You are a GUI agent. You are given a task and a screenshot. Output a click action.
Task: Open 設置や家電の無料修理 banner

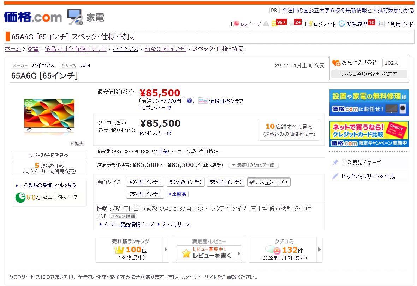coord(369,103)
